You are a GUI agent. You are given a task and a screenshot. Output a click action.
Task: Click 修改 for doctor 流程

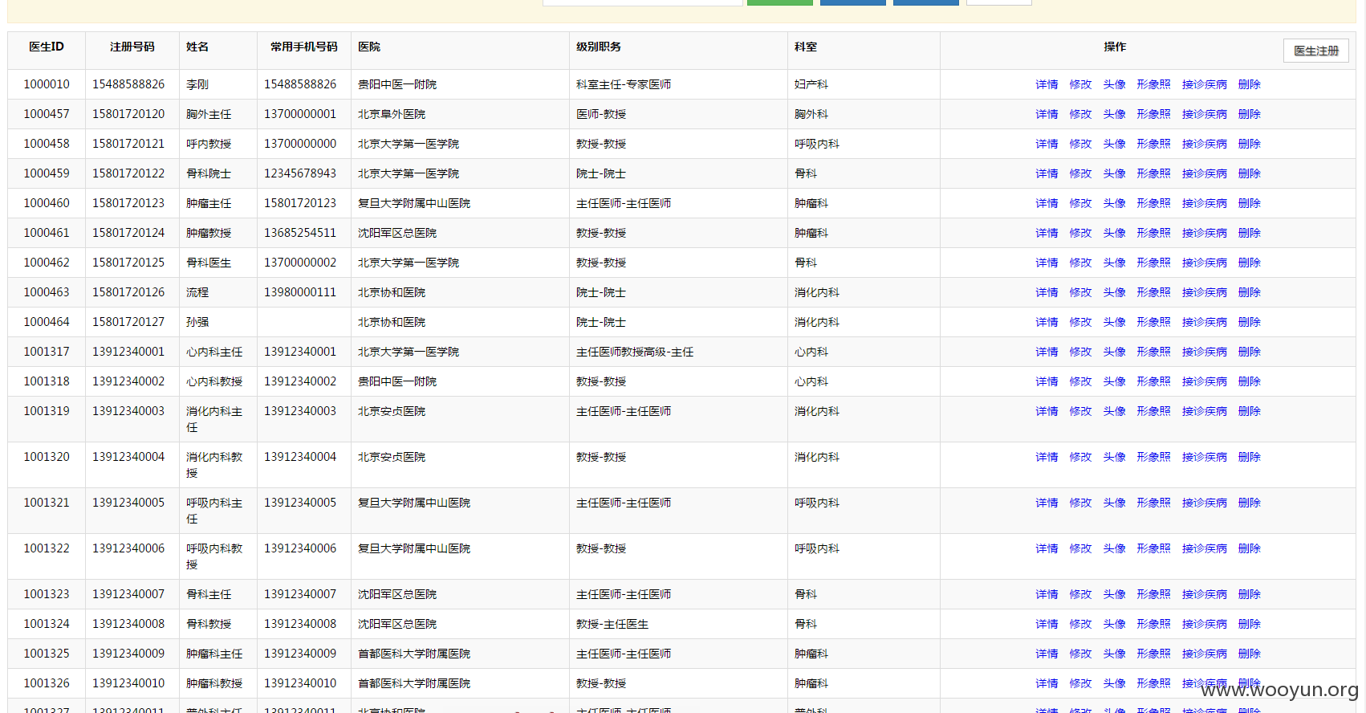(x=1080, y=292)
